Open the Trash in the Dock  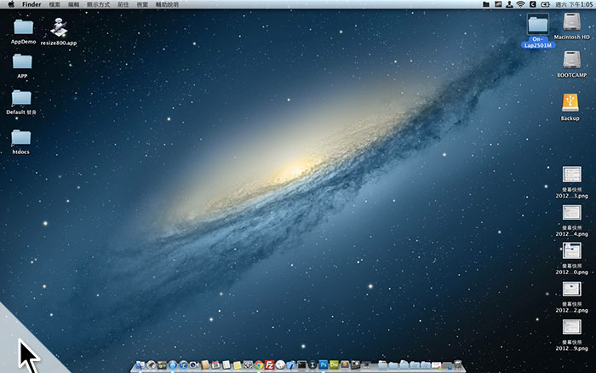(x=458, y=364)
